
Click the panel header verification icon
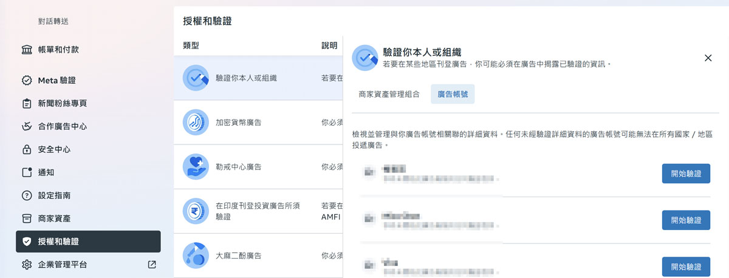click(365, 58)
